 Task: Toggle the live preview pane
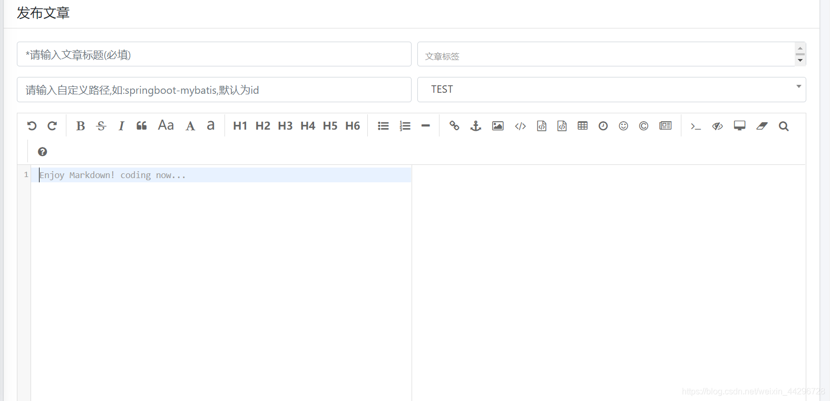point(717,126)
